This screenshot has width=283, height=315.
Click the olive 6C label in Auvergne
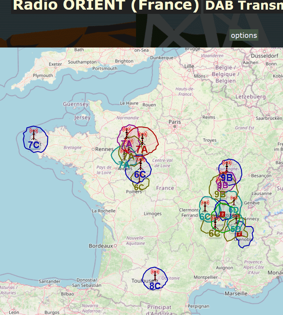pos(214,234)
